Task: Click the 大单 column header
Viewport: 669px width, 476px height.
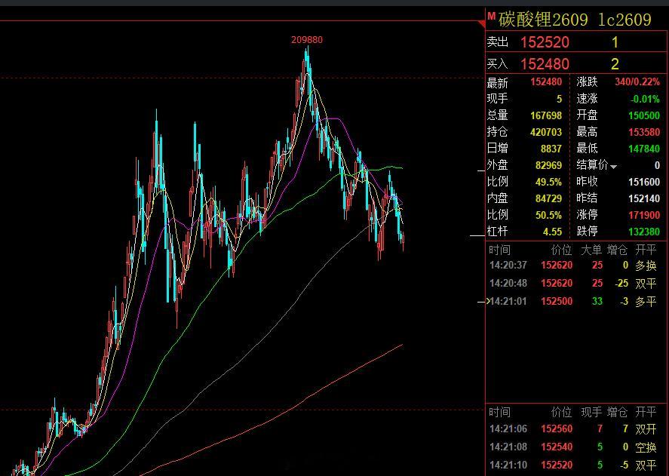Action: pos(591,250)
